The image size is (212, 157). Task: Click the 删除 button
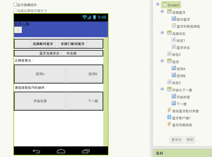[x=190, y=140]
